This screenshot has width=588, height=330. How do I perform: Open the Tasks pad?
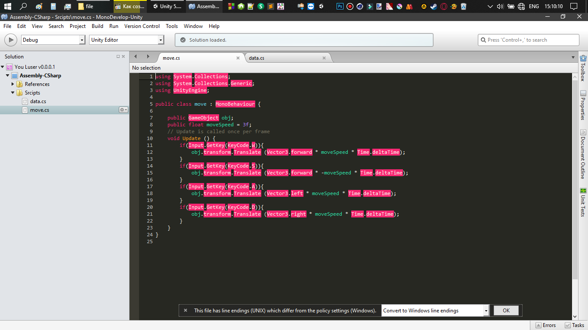(x=575, y=325)
